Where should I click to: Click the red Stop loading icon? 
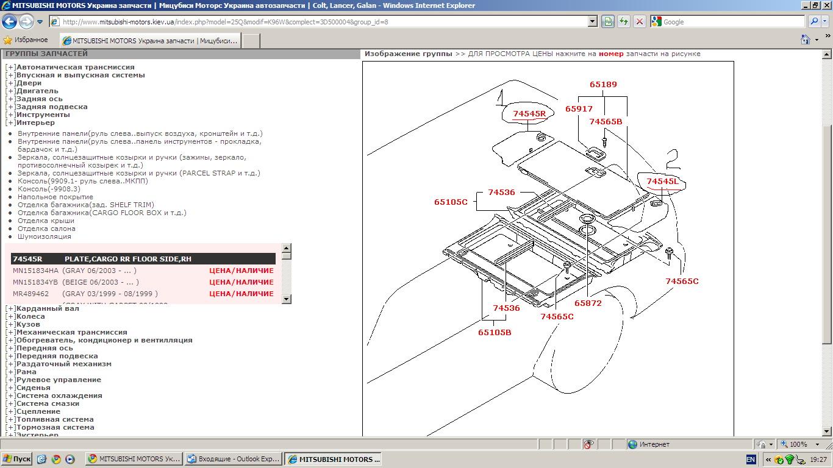tap(639, 22)
